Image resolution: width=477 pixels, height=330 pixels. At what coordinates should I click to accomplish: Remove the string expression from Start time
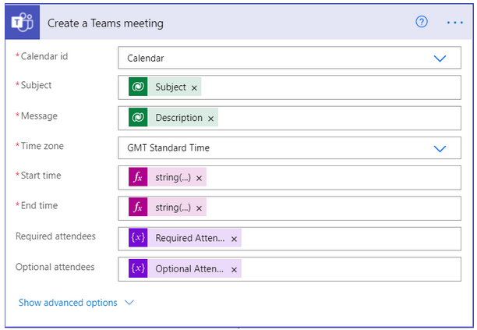199,179
